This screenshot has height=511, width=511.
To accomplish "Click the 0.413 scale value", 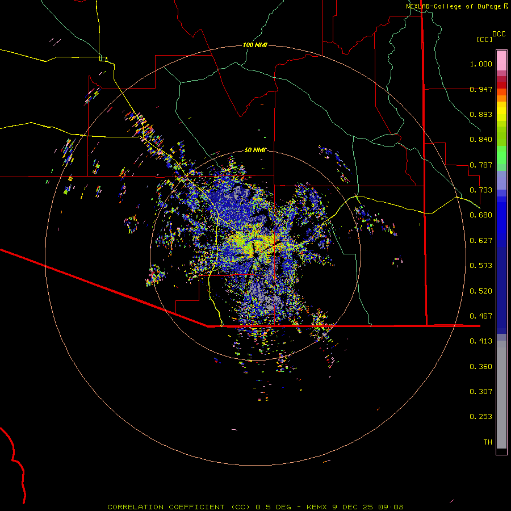I will (481, 341).
